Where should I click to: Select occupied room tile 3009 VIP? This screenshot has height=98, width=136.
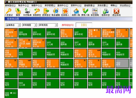pyautogui.click(x=108, y=33)
